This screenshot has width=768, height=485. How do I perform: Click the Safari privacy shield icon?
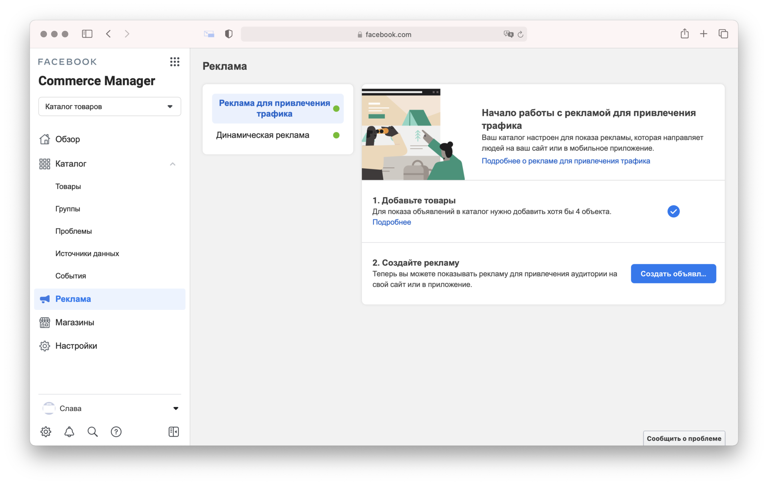pos(229,34)
